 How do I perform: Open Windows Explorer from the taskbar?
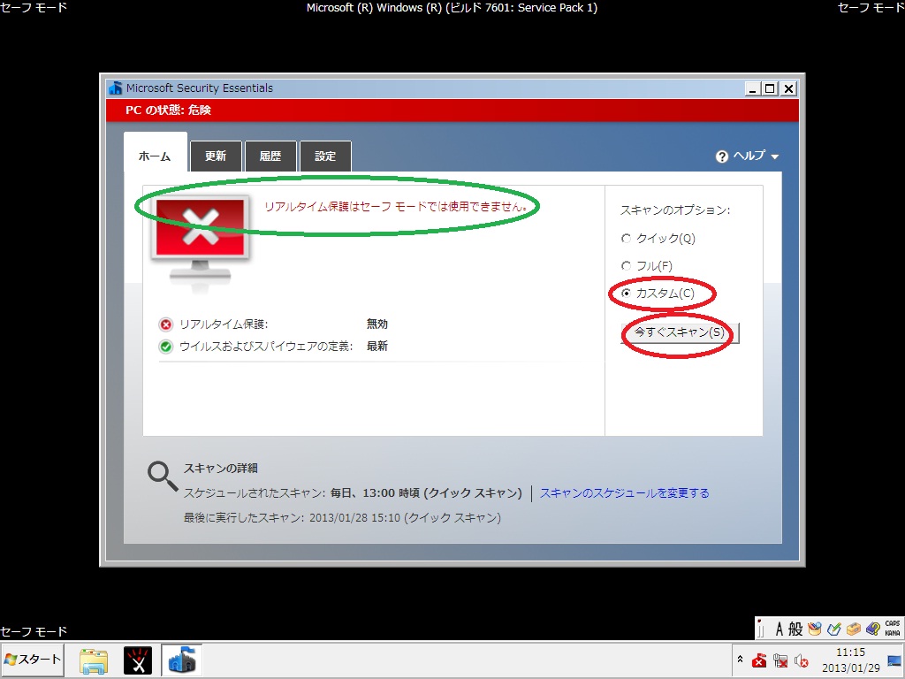(94, 661)
